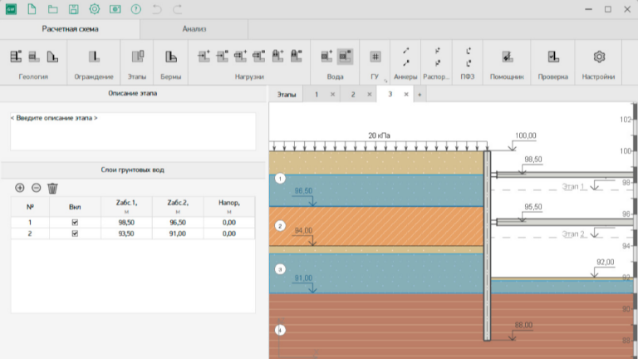
Task: Redo the last action
Action: coord(178,9)
